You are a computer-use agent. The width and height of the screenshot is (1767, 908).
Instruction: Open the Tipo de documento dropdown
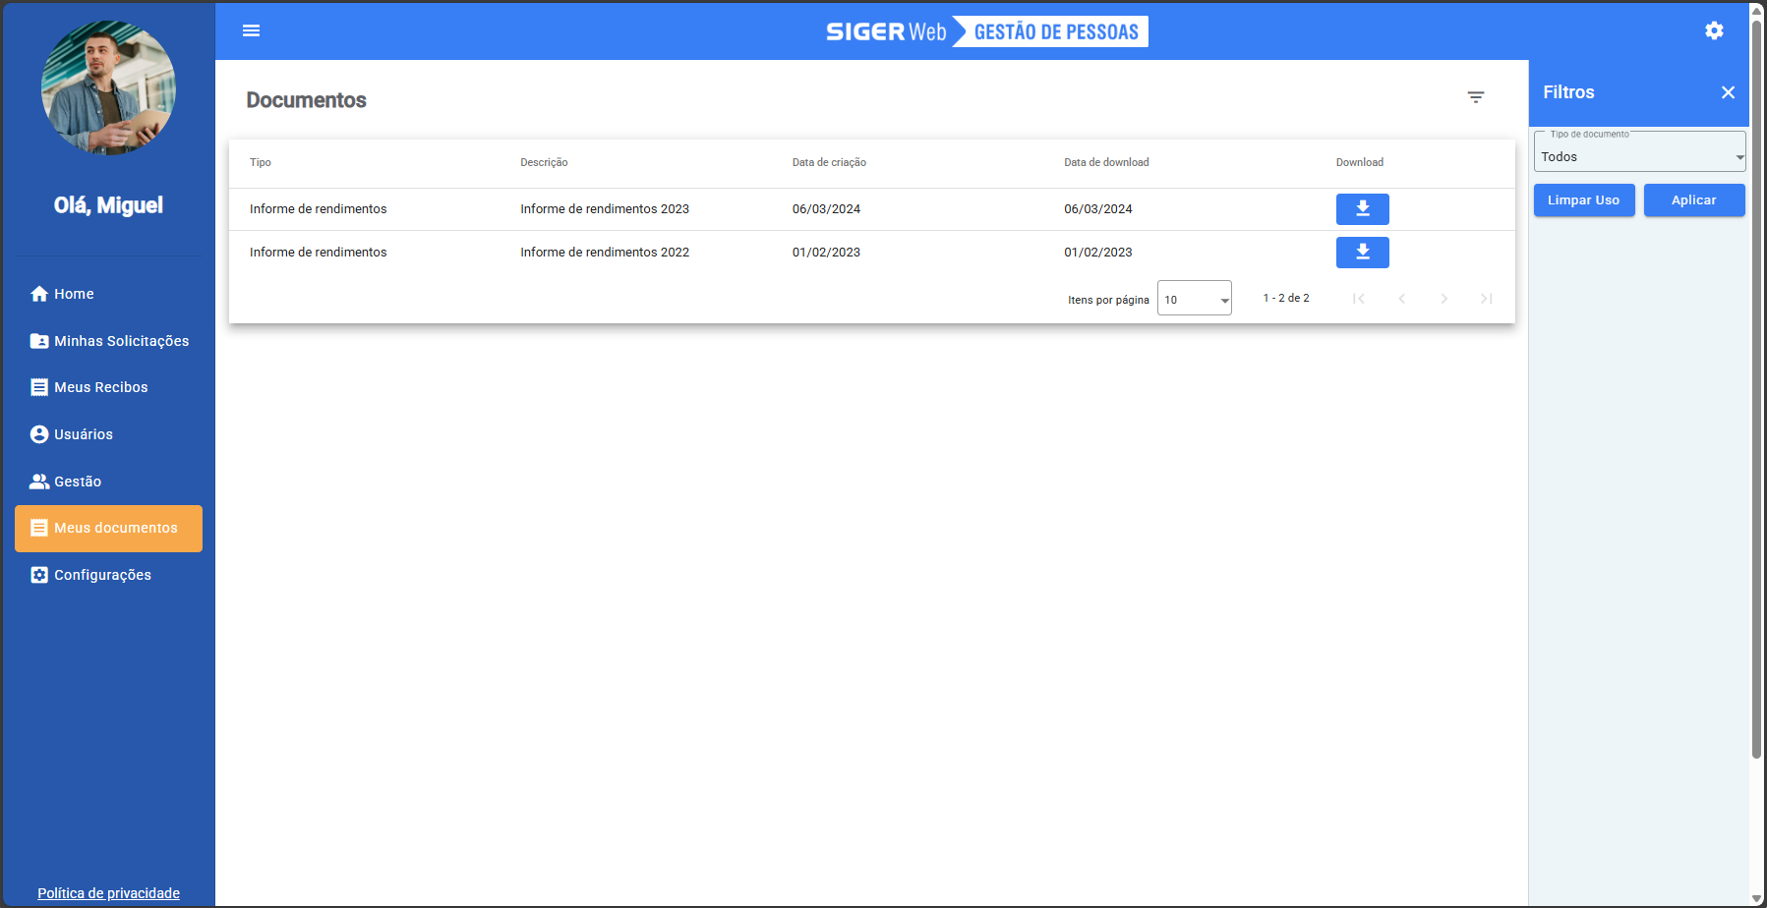click(x=1640, y=152)
